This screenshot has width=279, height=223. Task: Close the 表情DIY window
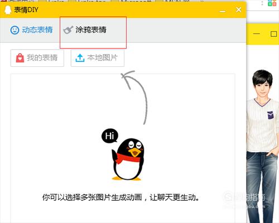pos(238,9)
